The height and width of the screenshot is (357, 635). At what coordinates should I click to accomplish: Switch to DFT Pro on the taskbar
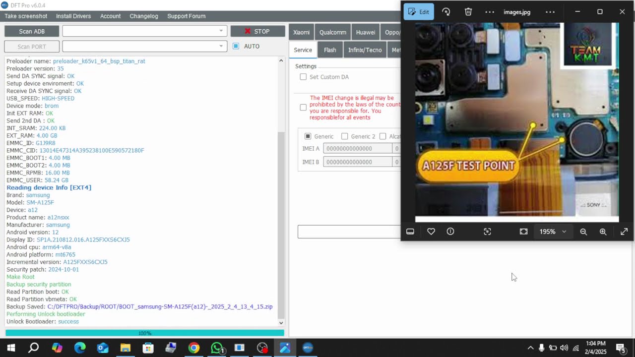coord(308,348)
